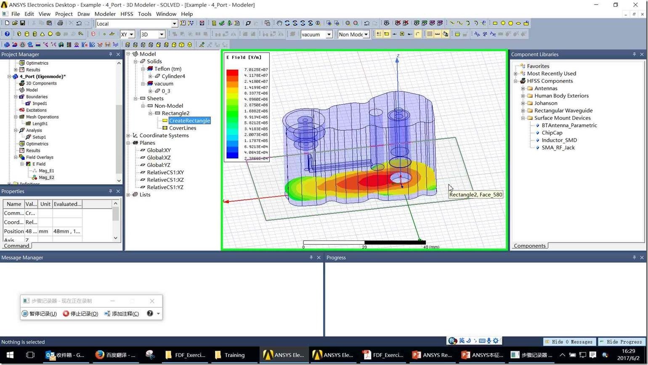Toggle the snap to grid mode button

tap(379, 34)
